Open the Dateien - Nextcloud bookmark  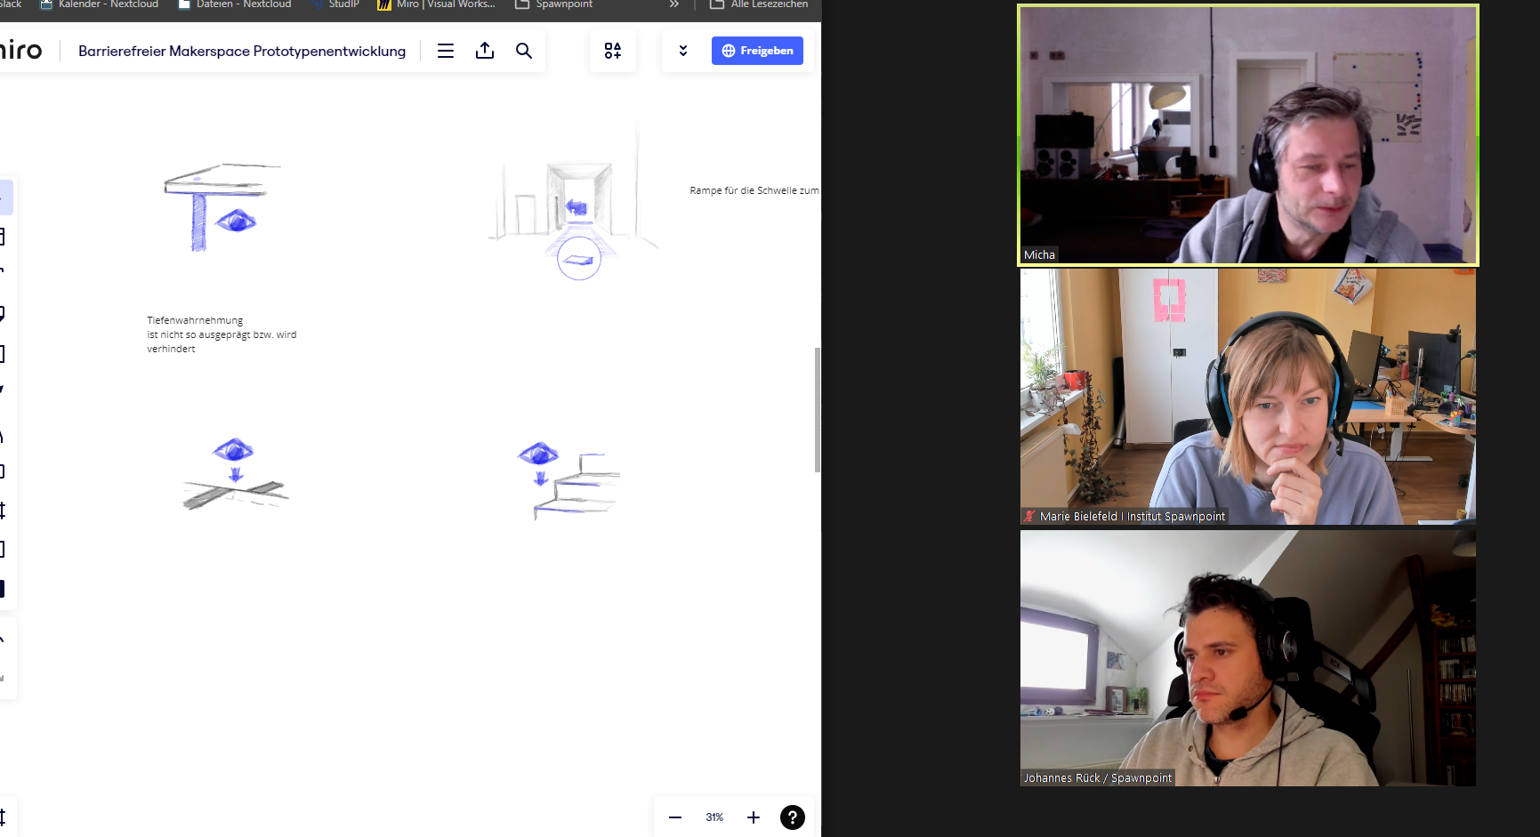(x=235, y=4)
